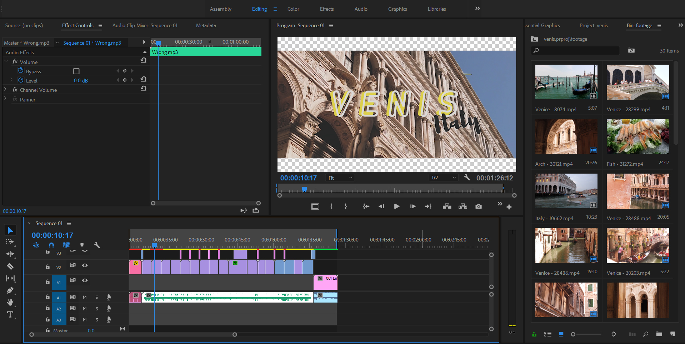Click the Ripple Edit tool

click(10, 254)
